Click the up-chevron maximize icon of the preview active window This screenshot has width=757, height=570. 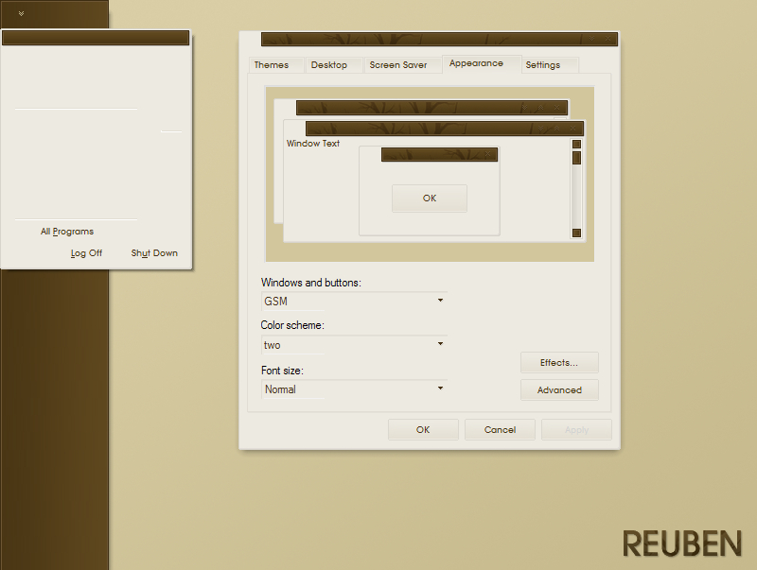[x=556, y=129]
